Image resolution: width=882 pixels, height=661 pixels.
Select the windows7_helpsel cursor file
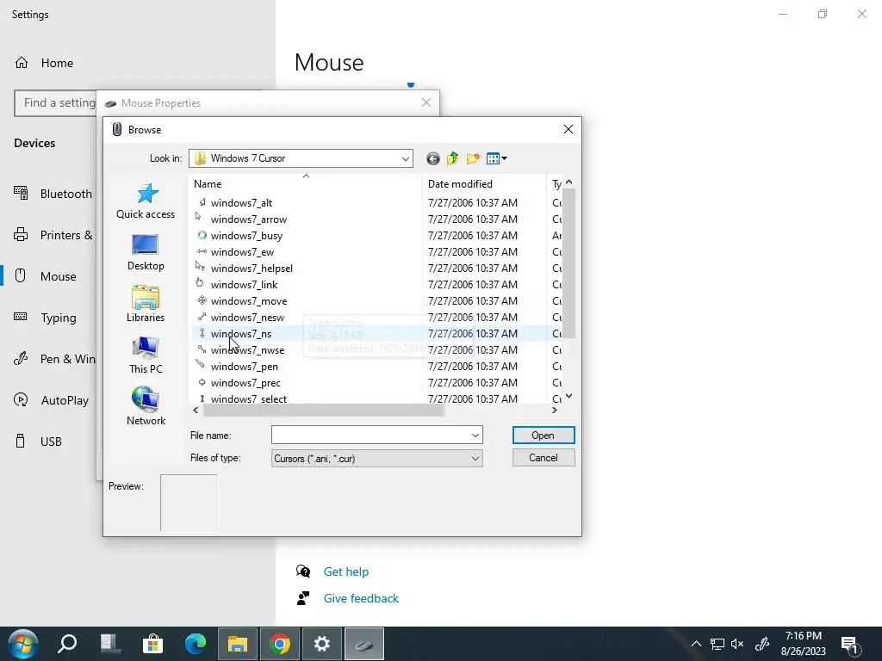click(252, 269)
